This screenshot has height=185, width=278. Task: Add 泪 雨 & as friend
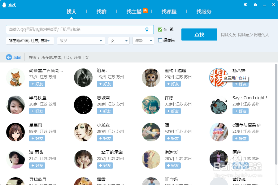point(37,166)
